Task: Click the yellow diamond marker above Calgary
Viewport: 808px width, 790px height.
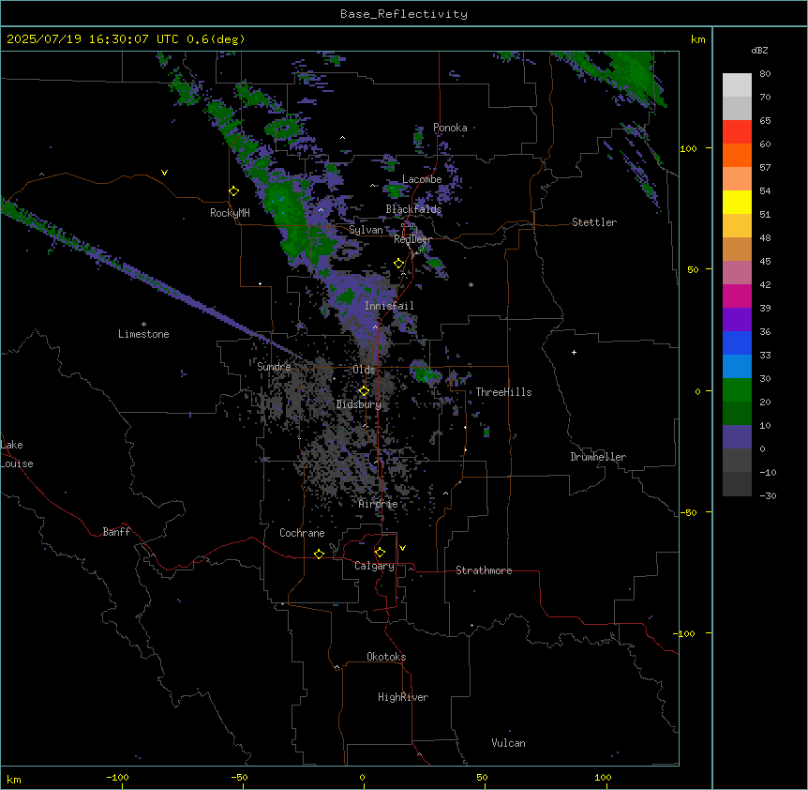Action: pyautogui.click(x=380, y=553)
